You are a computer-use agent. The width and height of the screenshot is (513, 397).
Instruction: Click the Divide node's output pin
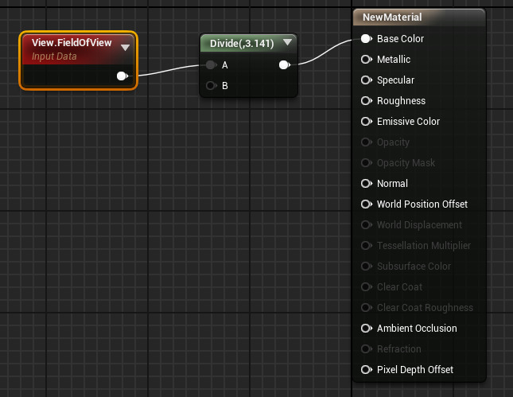point(284,65)
